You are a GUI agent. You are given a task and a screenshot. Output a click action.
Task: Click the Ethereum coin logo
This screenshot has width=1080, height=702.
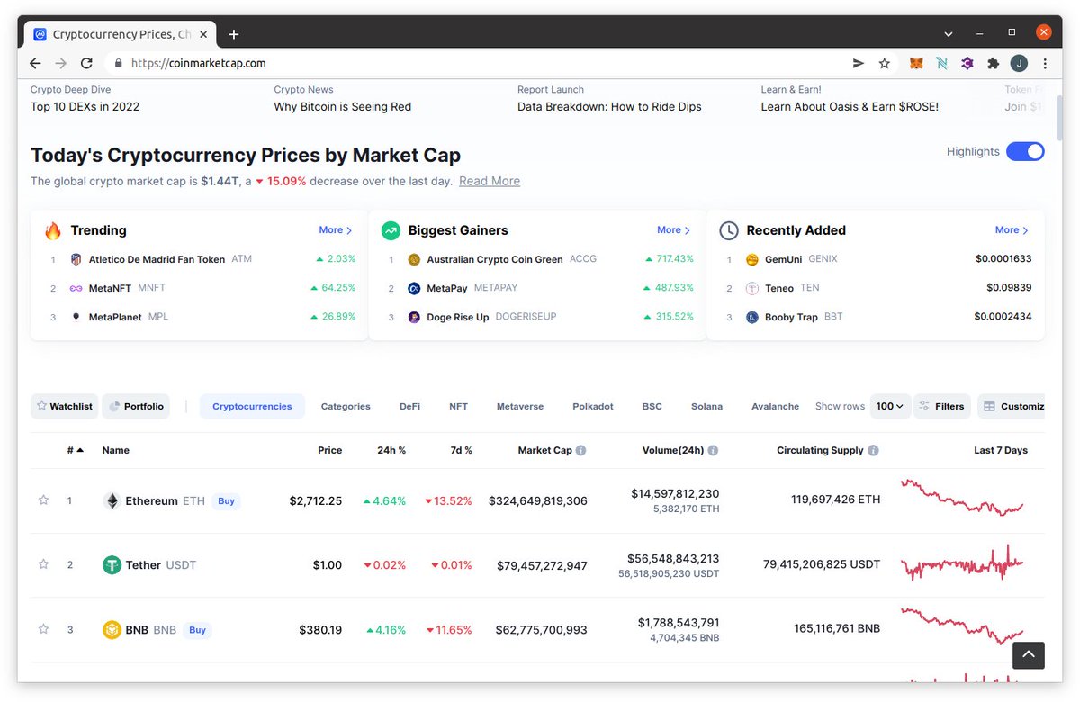pyautogui.click(x=112, y=500)
